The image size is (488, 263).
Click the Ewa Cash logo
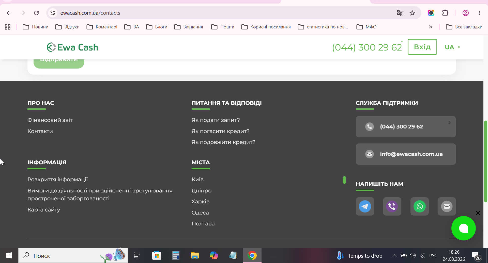coord(72,47)
